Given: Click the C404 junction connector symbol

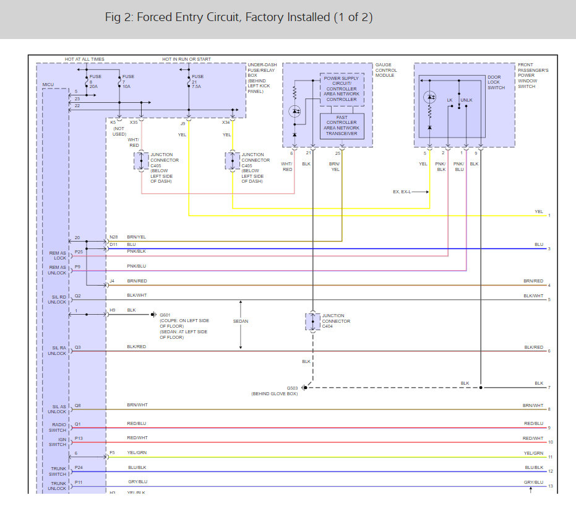Looking at the screenshot, I should coord(312,322).
